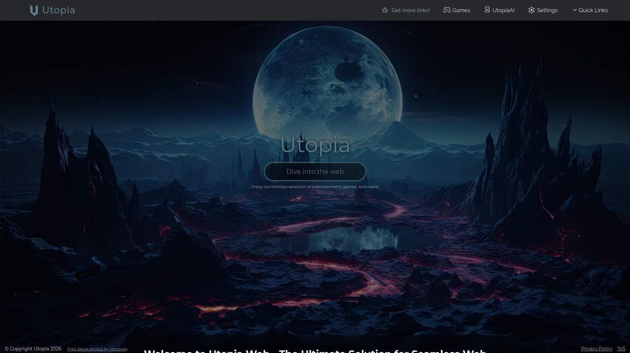Click the Utopia brand name in navbar
This screenshot has height=353, width=630.
[x=58, y=10]
